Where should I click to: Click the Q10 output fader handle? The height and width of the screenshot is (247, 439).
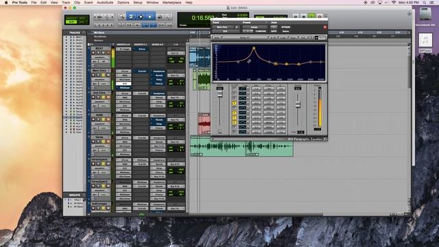coord(298,105)
